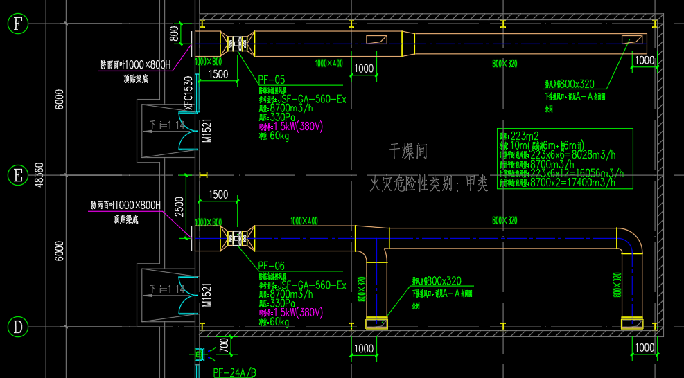Click the PF-06 exhaust fan symbol
Image resolution: width=684 pixels, height=378 pixels.
point(237,237)
